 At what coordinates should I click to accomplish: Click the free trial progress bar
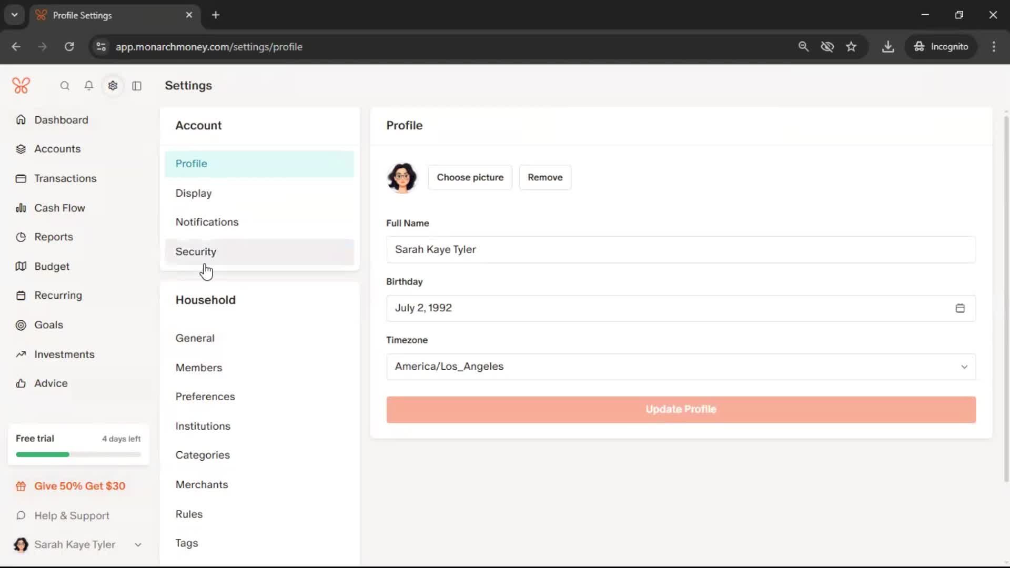(x=78, y=454)
